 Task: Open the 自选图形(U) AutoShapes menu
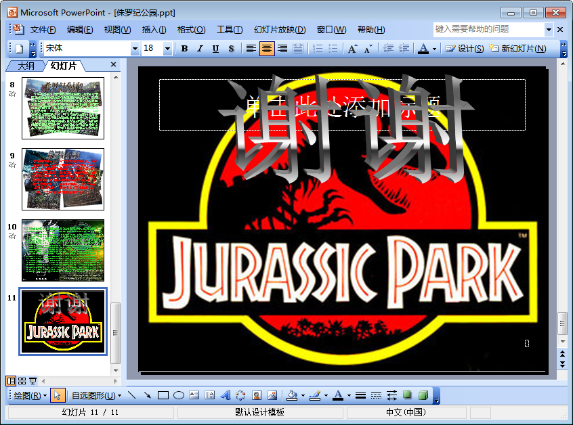[x=96, y=395]
